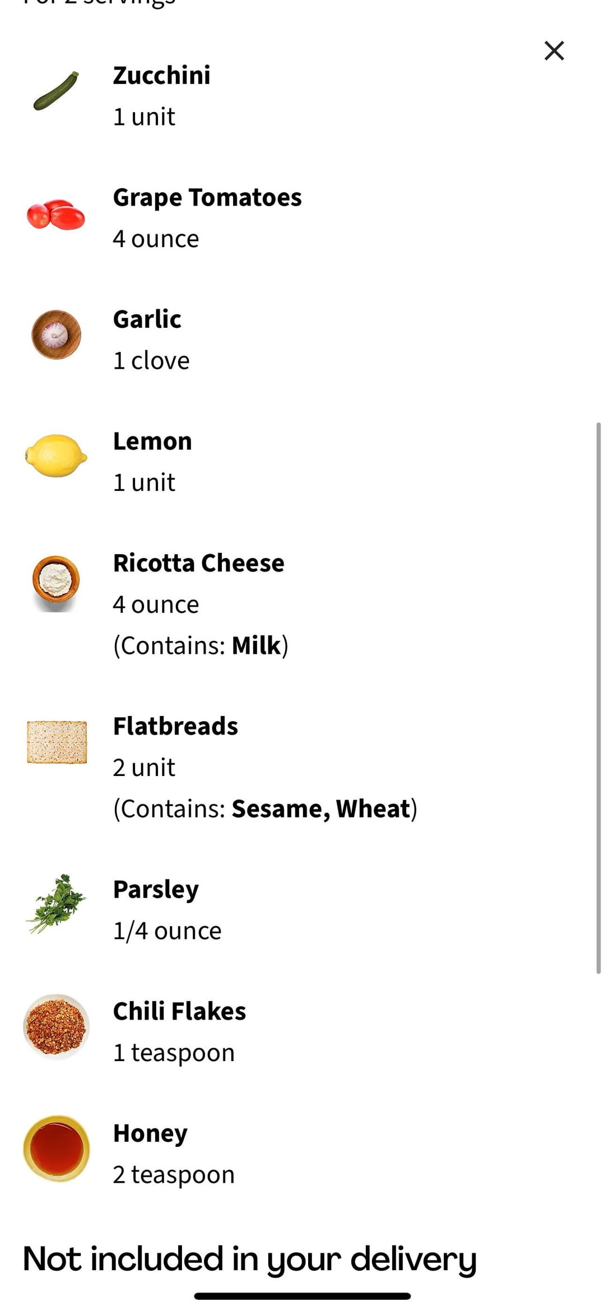Select the Zucchini ingredient name
The image size is (605, 1311).
[162, 75]
